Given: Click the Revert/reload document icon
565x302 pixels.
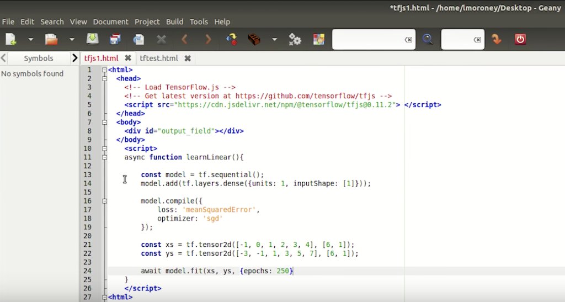Looking at the screenshot, I should [x=138, y=39].
